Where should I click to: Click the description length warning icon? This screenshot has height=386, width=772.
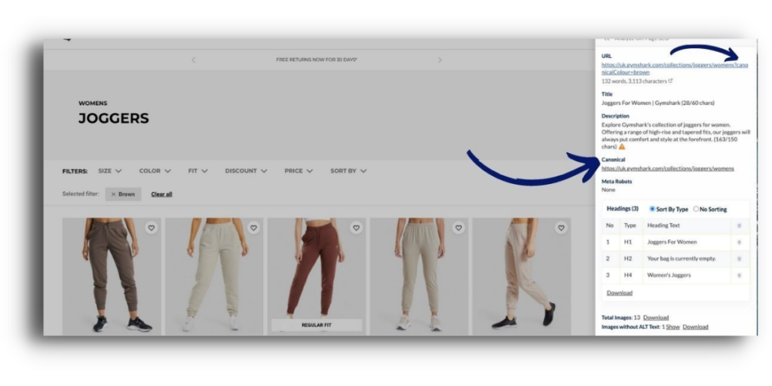pos(622,147)
